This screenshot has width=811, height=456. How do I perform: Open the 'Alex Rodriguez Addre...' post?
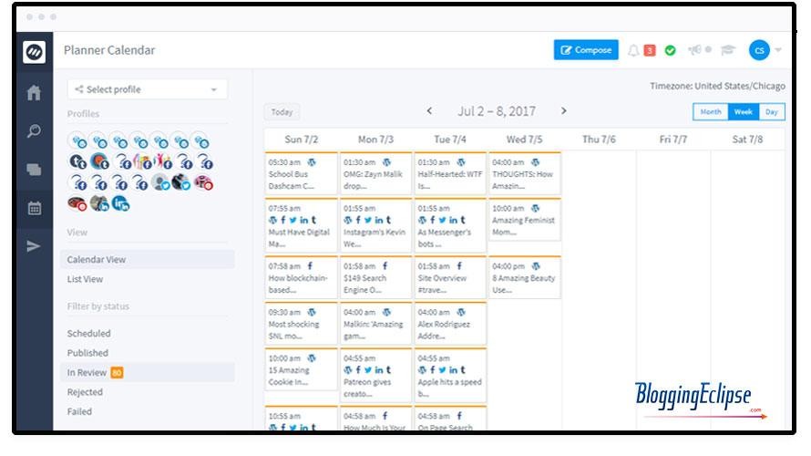[450, 324]
